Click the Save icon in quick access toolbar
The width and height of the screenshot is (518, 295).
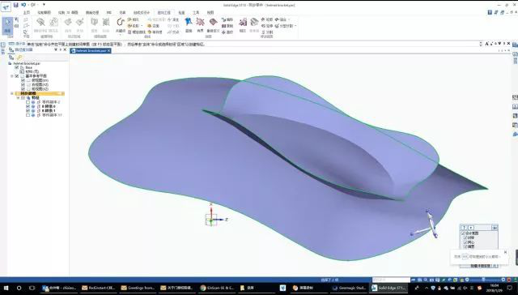point(15,5)
